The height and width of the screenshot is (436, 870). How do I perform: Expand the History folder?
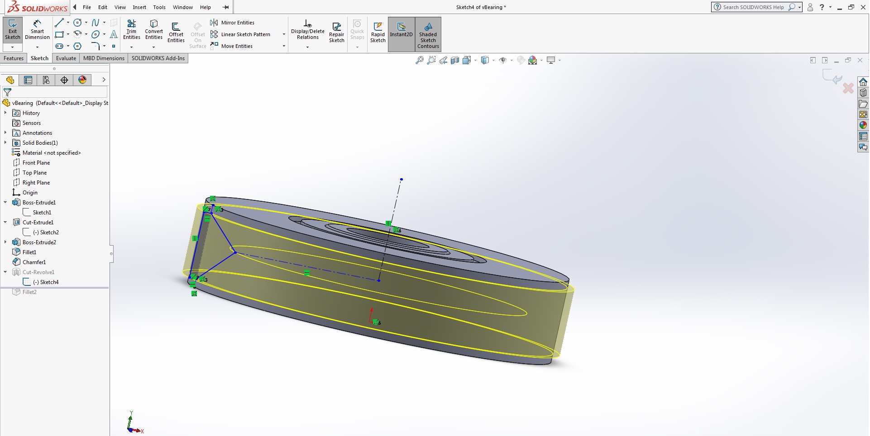(x=5, y=113)
